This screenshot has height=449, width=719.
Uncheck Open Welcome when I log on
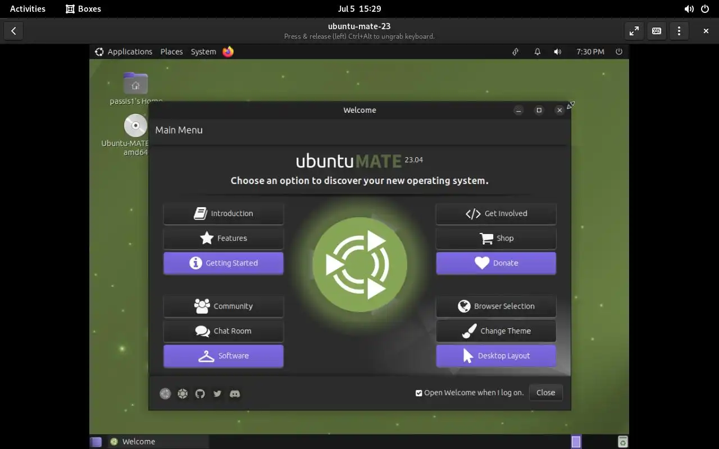coord(418,393)
